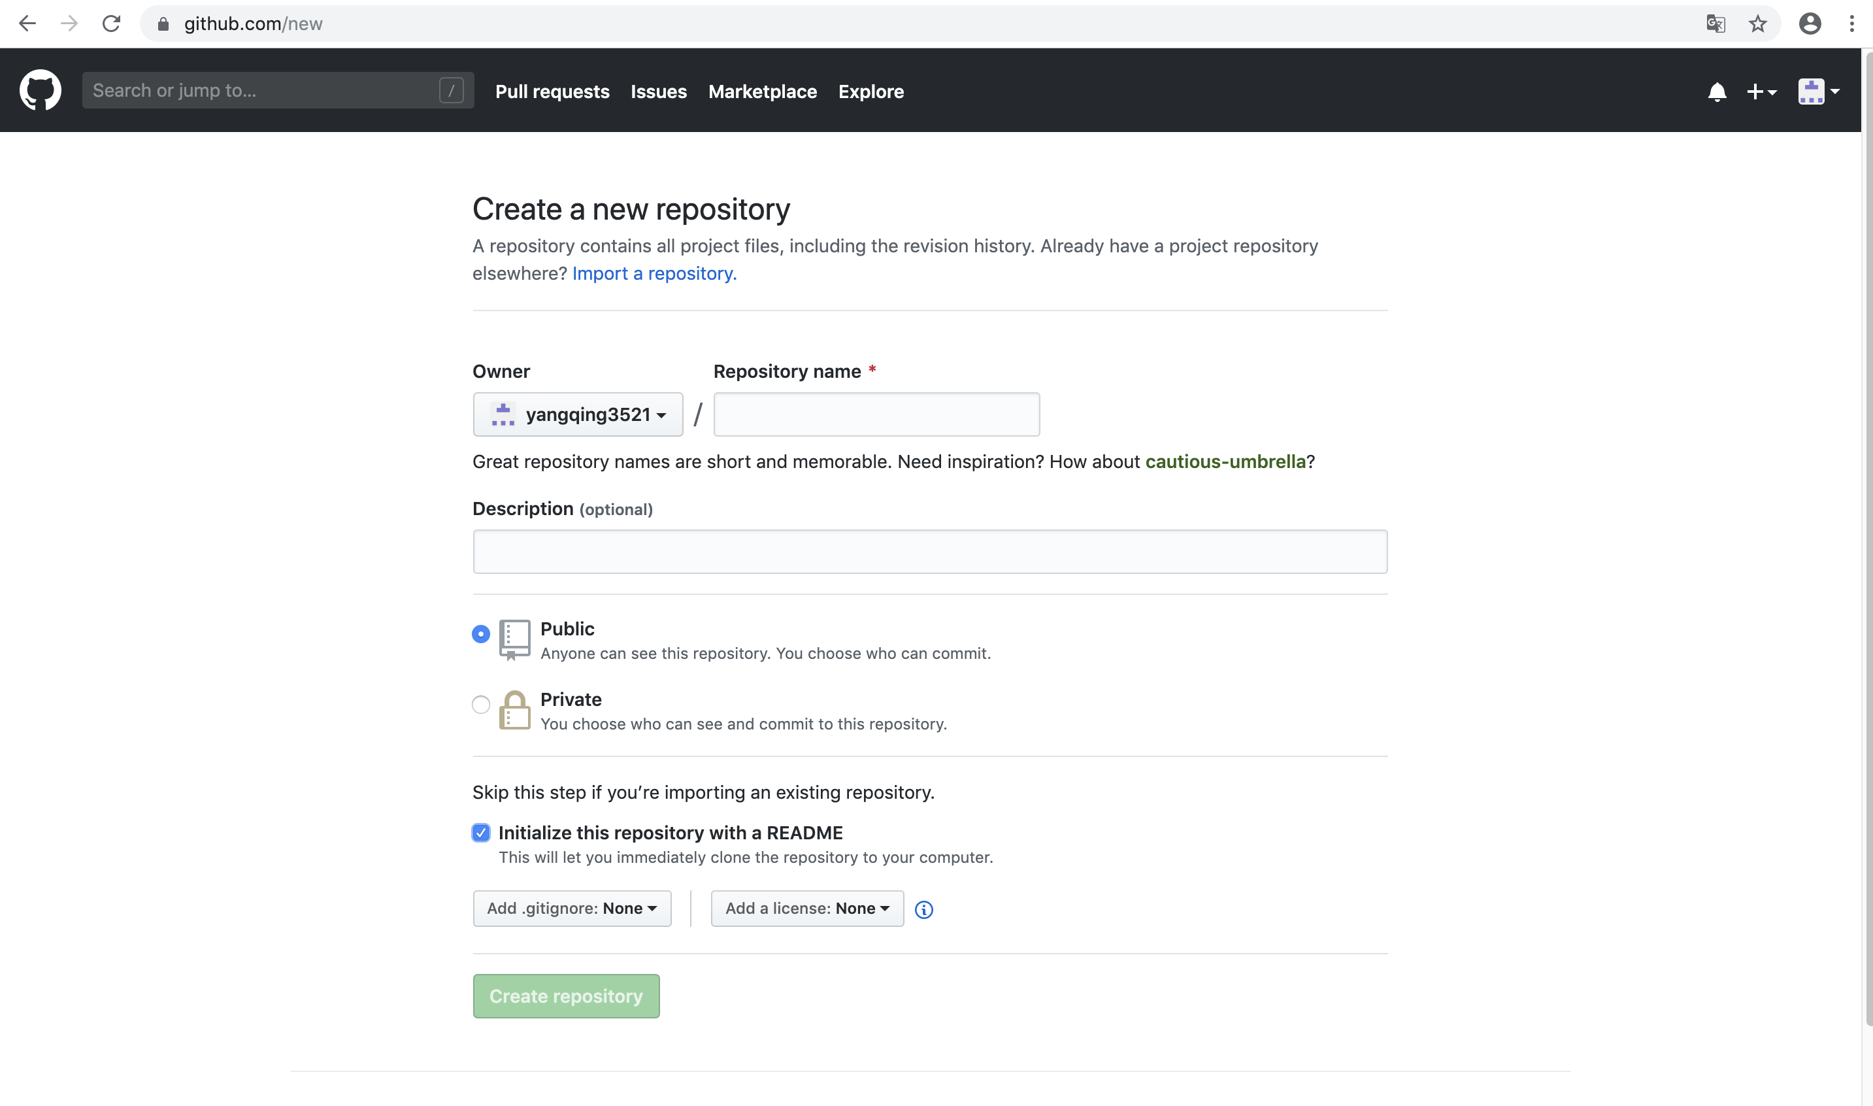Open Chrome three-dot menu
The height and width of the screenshot is (1106, 1873).
[x=1851, y=24]
